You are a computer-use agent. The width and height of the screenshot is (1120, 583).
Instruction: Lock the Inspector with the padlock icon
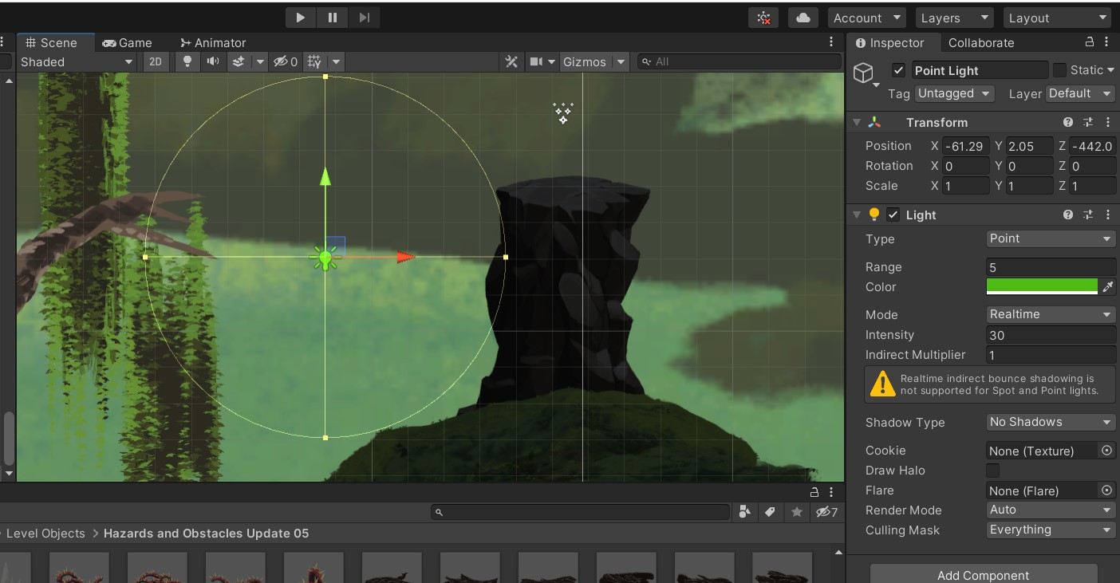click(x=1090, y=42)
